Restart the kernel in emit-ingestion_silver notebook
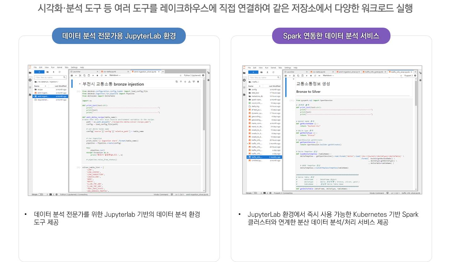Screen dimensions: 450x262 coord(101,75)
